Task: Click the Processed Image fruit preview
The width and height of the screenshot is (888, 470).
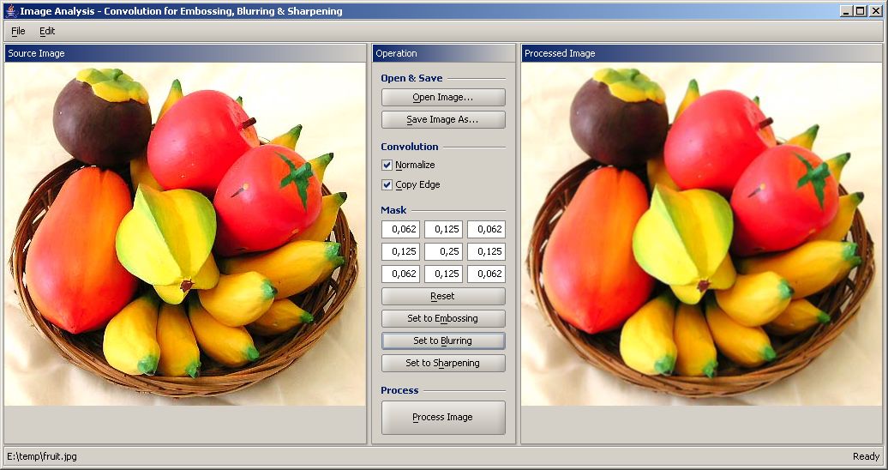Action: click(x=700, y=233)
